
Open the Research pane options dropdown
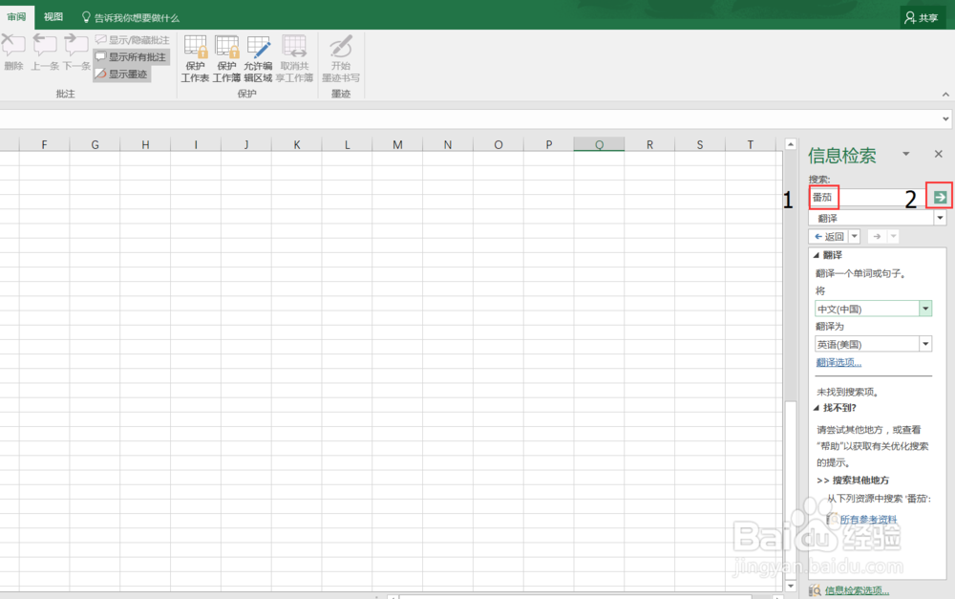(905, 154)
